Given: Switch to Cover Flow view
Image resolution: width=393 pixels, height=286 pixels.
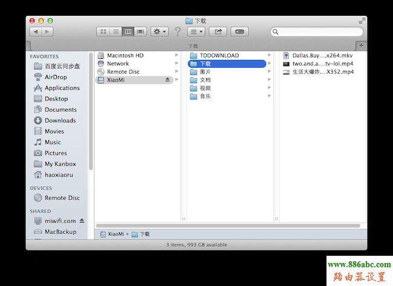Looking at the screenshot, I should click(140, 31).
